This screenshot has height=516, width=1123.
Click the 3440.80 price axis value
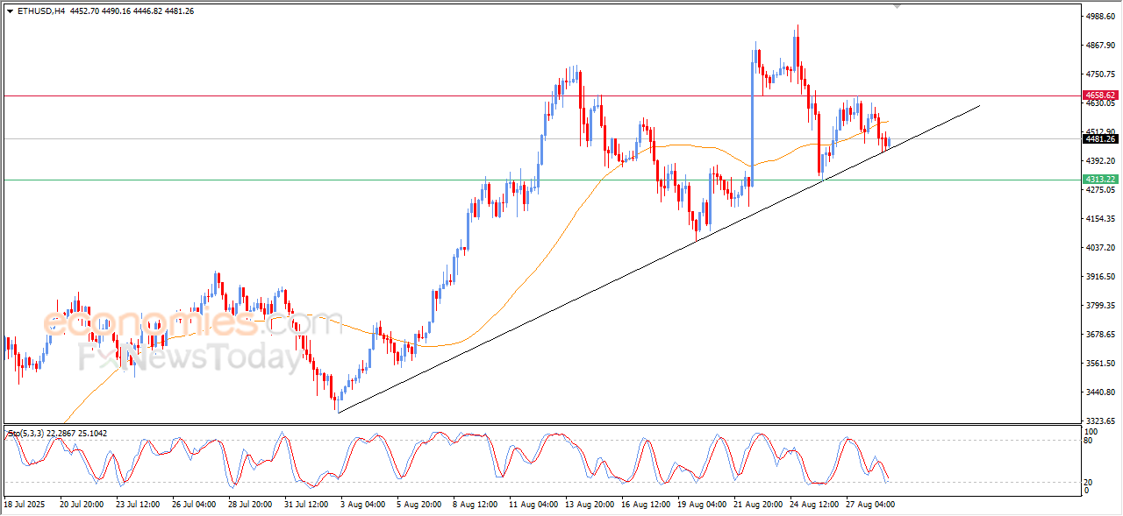(x=1100, y=392)
